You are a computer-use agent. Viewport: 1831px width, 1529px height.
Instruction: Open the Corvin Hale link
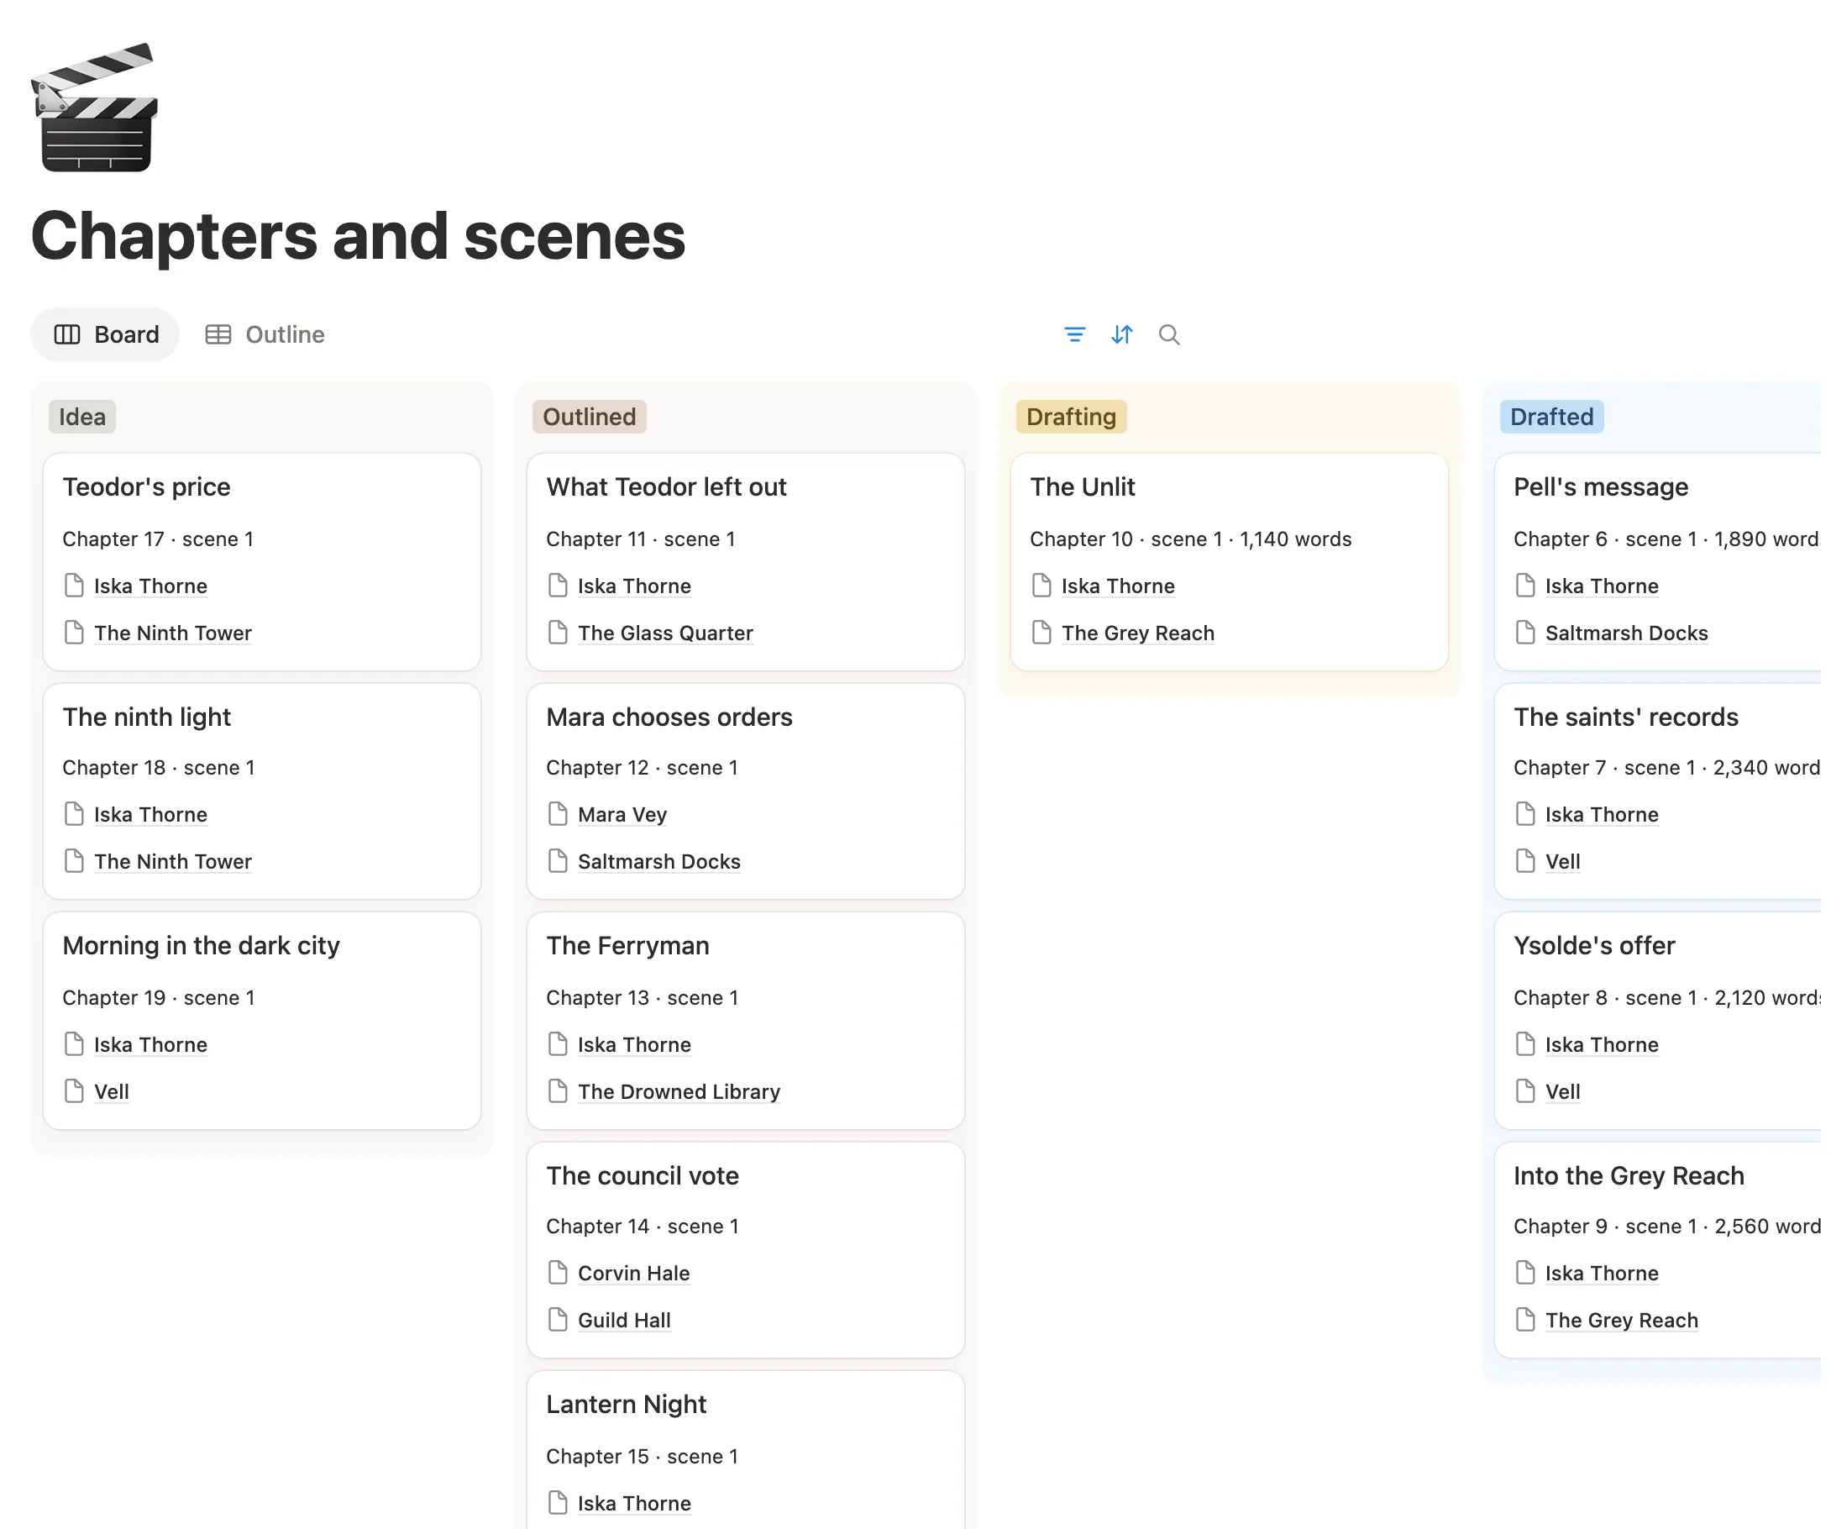tap(634, 1274)
